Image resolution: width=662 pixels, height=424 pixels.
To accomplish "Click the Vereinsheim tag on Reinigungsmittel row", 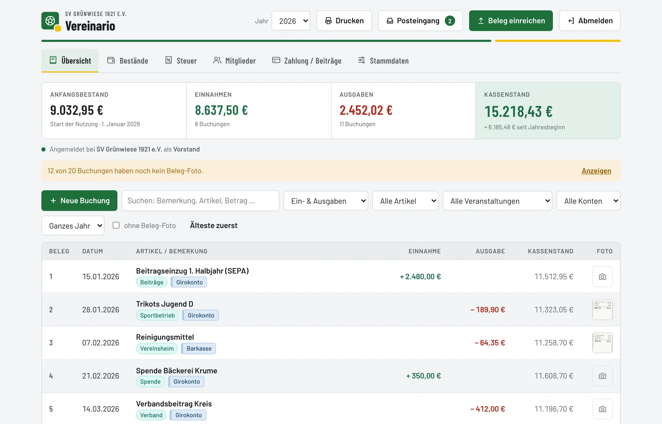I will tap(157, 348).
